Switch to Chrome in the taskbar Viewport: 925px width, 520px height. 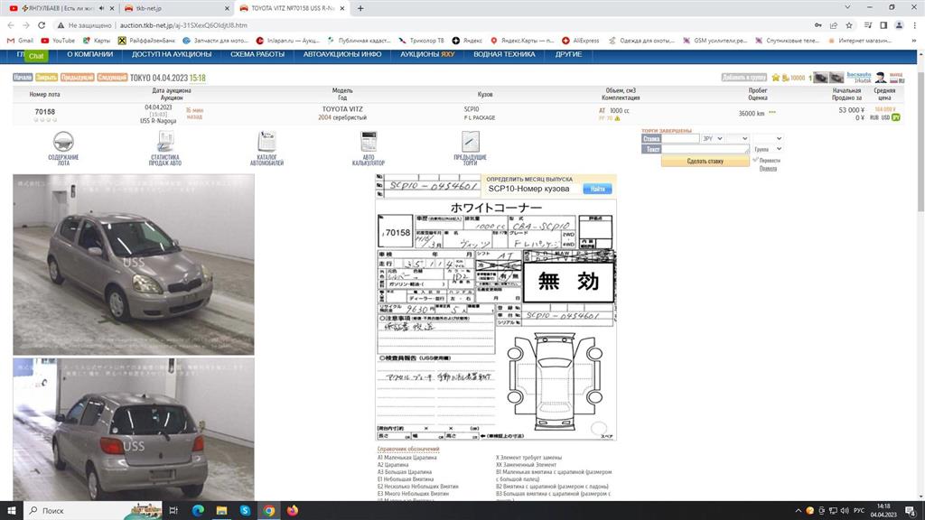[x=269, y=511]
